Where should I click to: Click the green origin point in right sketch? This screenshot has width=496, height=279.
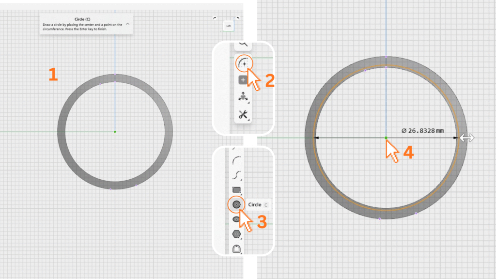point(386,138)
